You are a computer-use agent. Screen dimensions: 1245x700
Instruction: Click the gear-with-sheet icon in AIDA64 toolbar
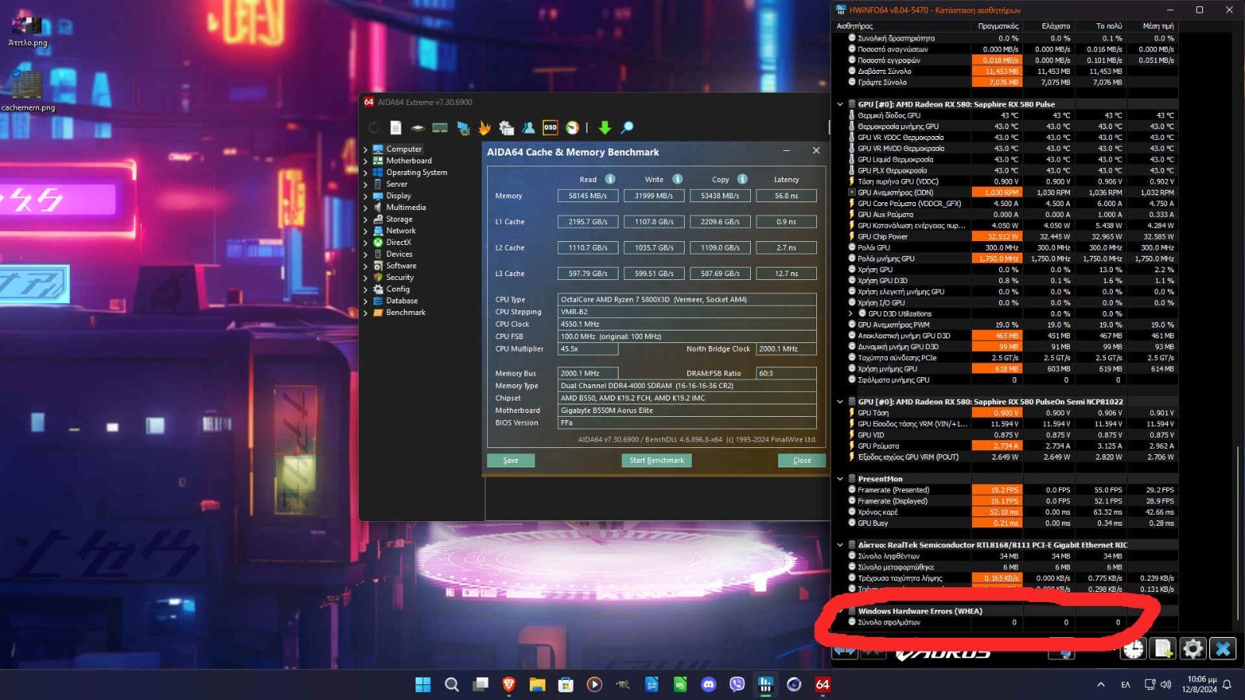[507, 128]
